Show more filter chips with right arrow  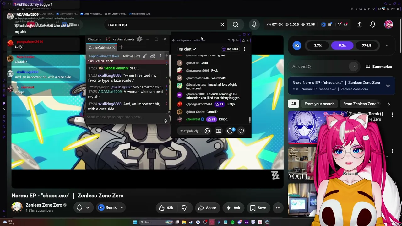(x=388, y=104)
